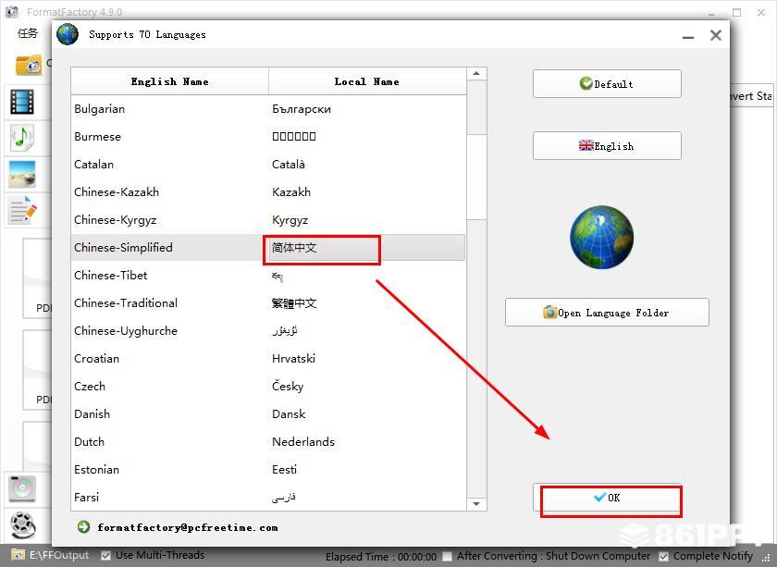Click the E:\FFOutput output path in status bar
The height and width of the screenshot is (567, 777).
coord(59,555)
